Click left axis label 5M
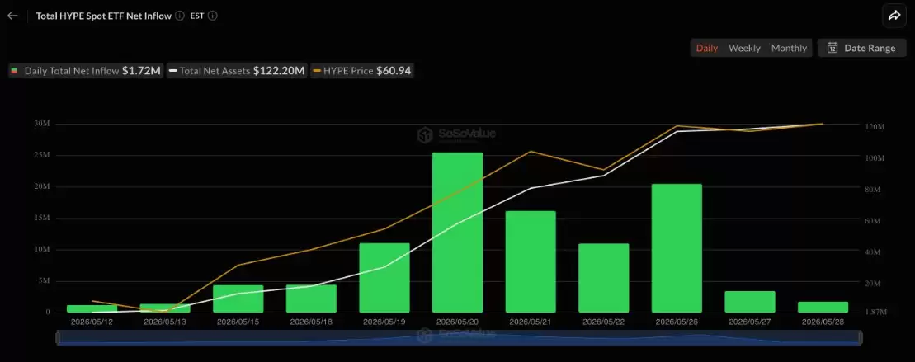Screen dimensions: 915x362 44,281
